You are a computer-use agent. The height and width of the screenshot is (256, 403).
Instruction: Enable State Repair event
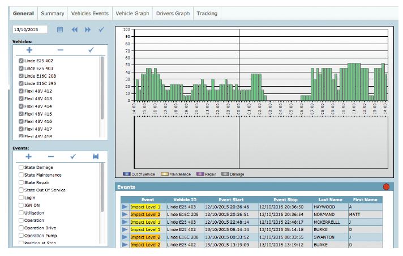click(21, 182)
